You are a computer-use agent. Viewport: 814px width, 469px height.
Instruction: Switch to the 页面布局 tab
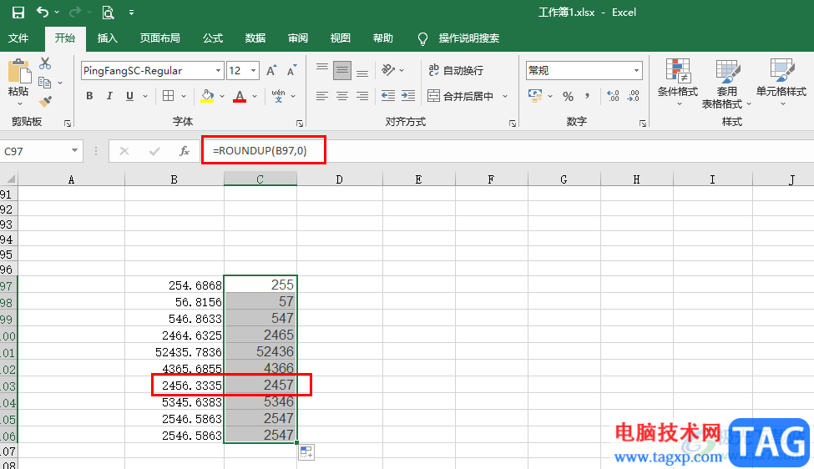(160, 38)
